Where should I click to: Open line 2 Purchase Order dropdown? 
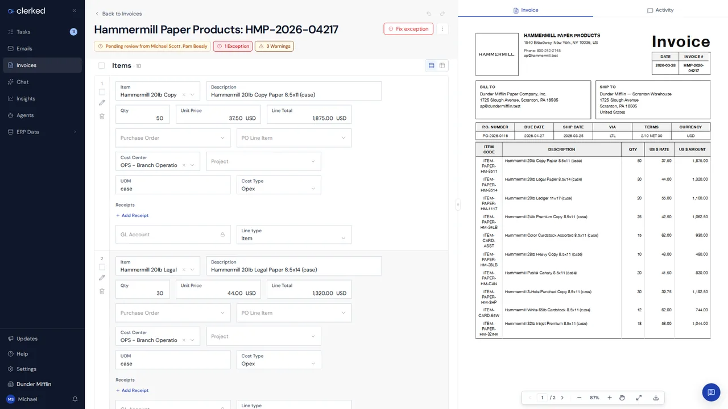(173, 313)
